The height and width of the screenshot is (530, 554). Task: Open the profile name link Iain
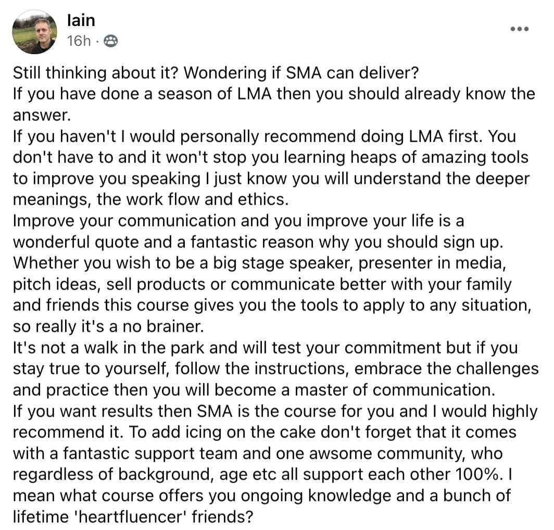coord(81,21)
